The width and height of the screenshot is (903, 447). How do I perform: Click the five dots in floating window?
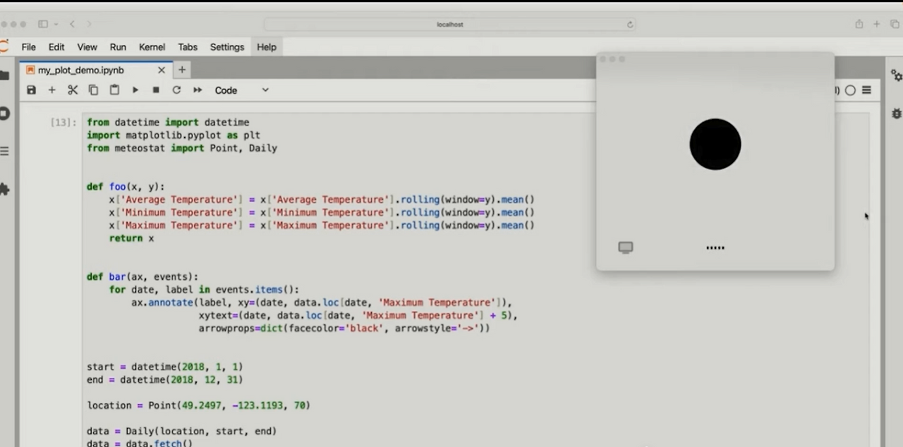coord(715,247)
